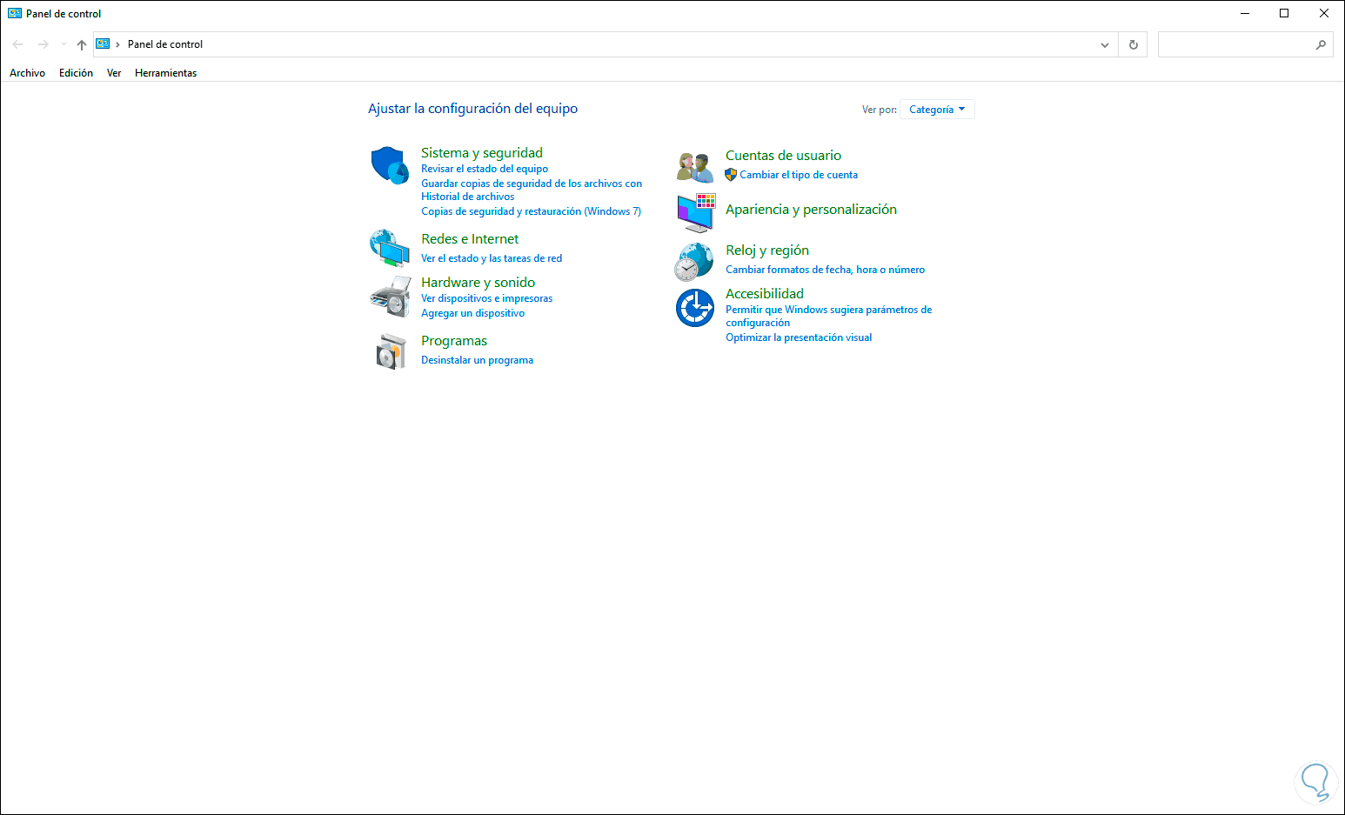This screenshot has width=1345, height=815.
Task: Open Ver dispositivos e impresoras
Action: tap(486, 297)
